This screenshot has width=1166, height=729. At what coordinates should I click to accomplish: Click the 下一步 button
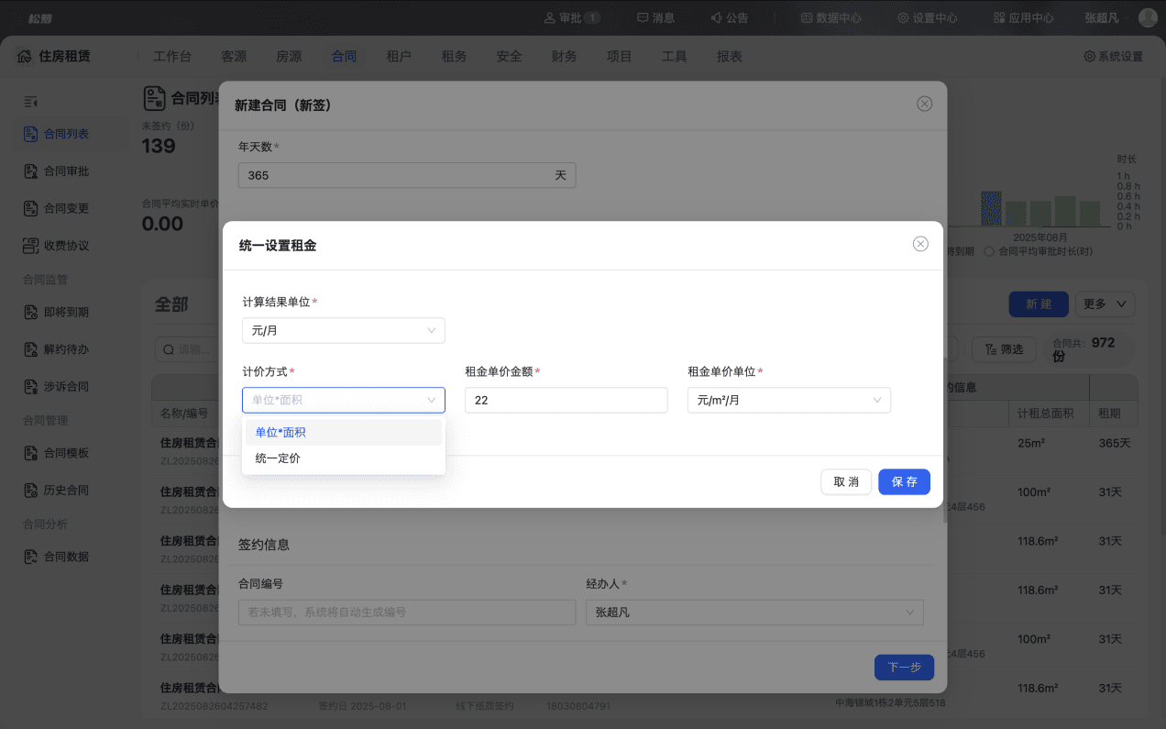[904, 667]
